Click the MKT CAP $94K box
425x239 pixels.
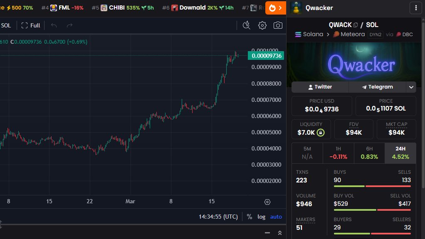(x=397, y=129)
